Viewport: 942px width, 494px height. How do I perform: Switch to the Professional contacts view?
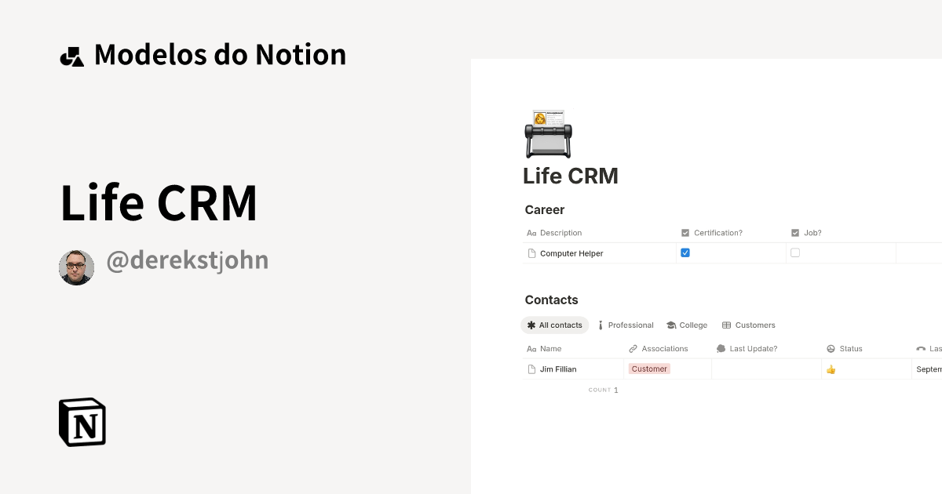626,325
